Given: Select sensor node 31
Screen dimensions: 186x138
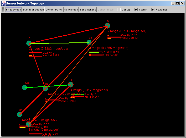Looking at the screenshot, I should click(19, 114).
